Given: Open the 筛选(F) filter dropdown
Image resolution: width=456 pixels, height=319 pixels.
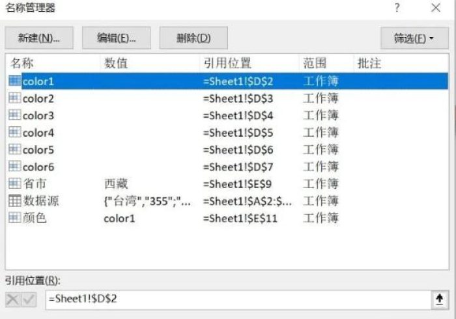Looking at the screenshot, I should [414, 38].
